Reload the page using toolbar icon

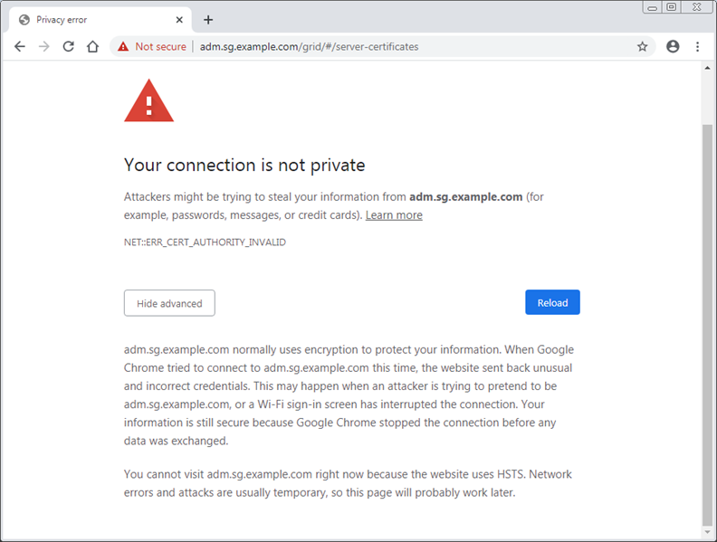coord(68,47)
